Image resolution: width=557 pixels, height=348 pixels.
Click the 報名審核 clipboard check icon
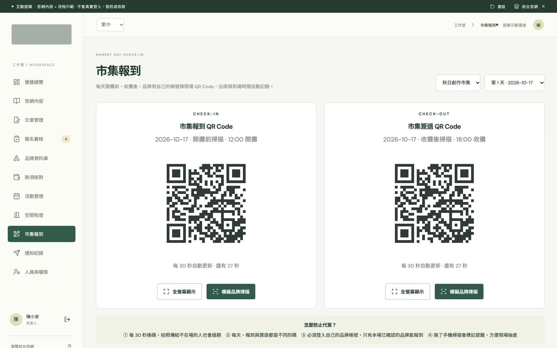(16, 139)
